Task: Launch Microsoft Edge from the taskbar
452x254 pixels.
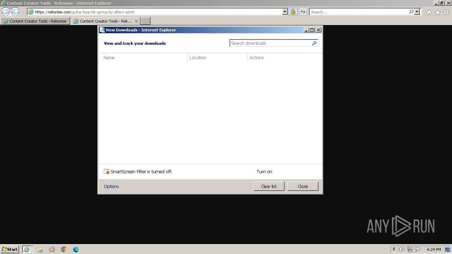Action: (x=76, y=249)
